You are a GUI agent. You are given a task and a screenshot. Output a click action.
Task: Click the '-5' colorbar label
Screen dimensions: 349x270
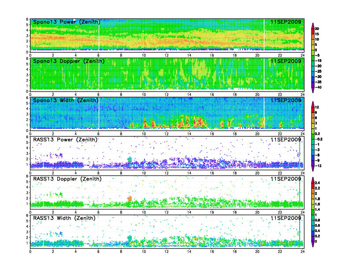click(317, 56)
